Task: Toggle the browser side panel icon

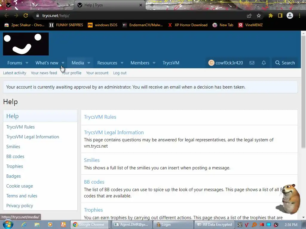Action: [x=280, y=16]
